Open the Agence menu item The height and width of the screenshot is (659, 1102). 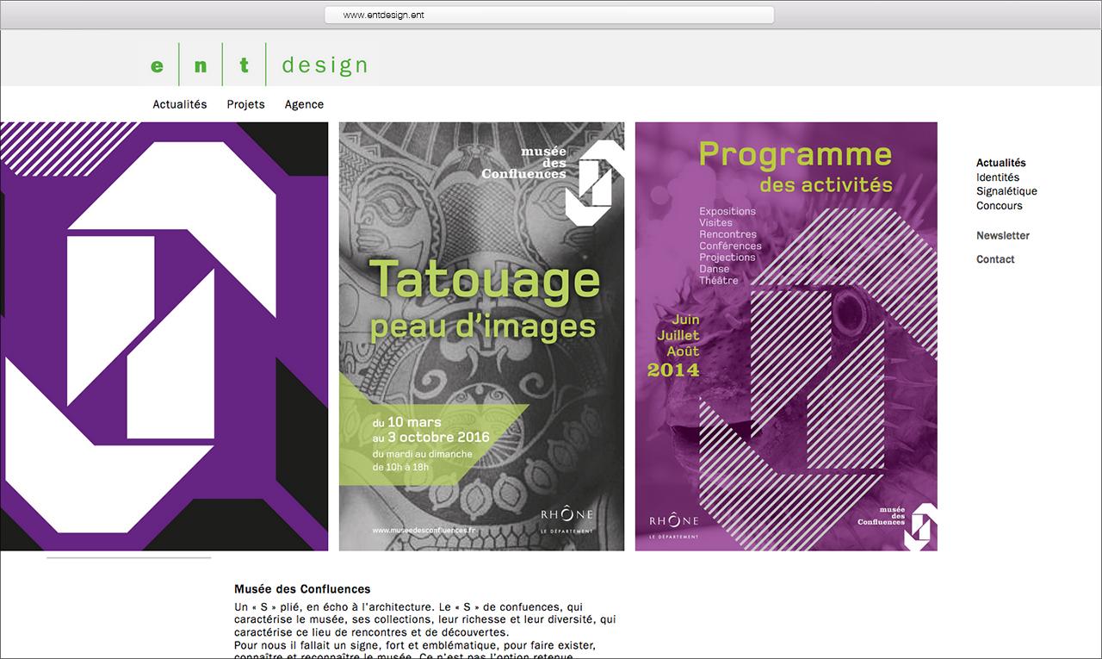304,104
